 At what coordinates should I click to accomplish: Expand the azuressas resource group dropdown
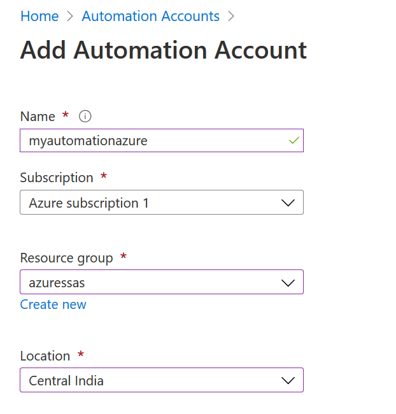[153, 282]
